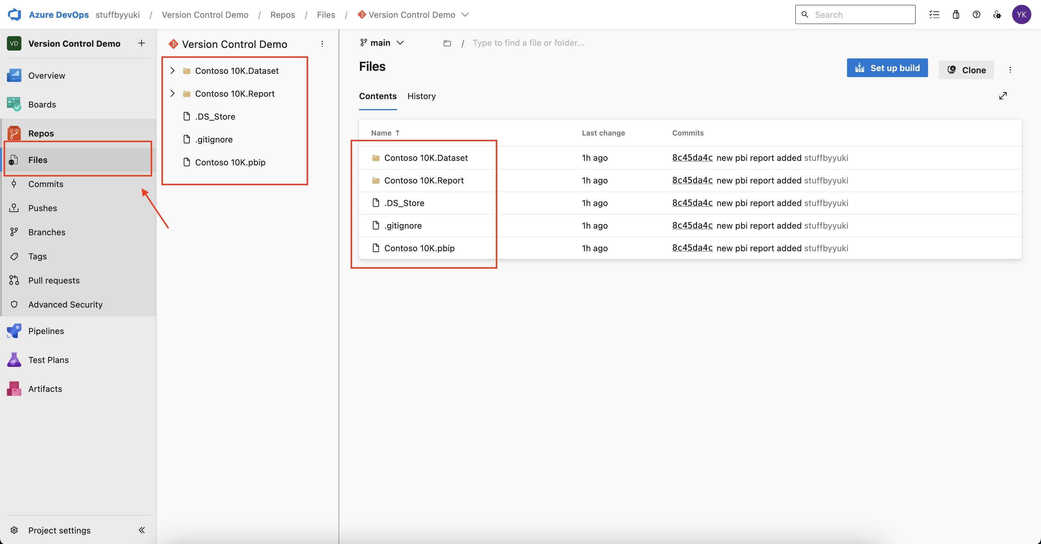Expand Contoso 10K.Dataset folder in tree

coord(173,70)
